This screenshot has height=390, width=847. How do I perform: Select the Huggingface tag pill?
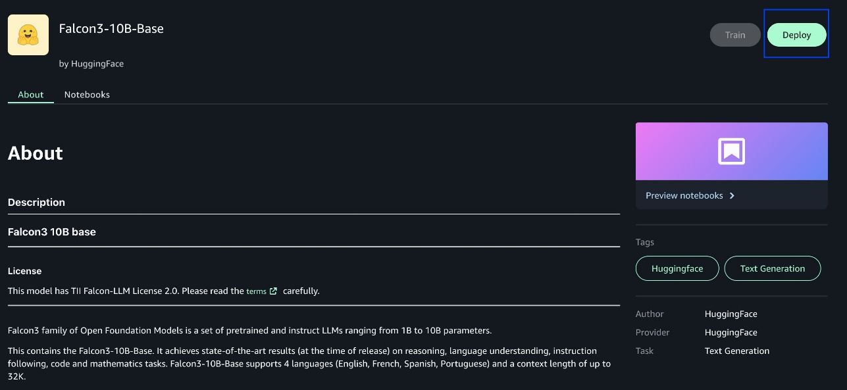click(677, 268)
